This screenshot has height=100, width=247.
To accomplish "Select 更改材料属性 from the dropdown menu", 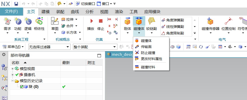I will (151, 59).
